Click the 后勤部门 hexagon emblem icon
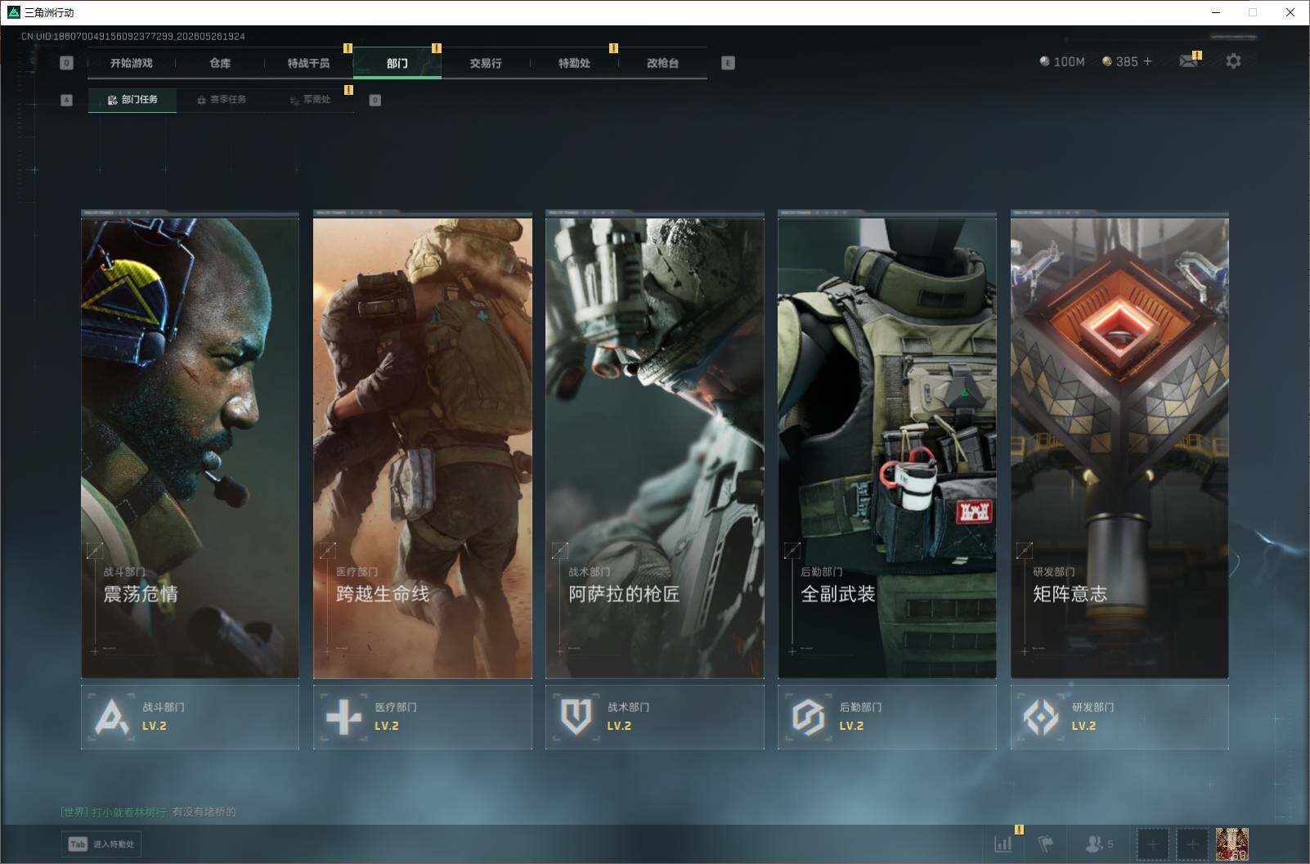The width and height of the screenshot is (1310, 864). 808,717
